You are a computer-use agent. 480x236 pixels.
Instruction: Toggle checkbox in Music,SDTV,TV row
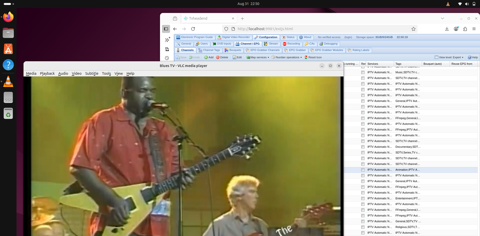click(363, 72)
